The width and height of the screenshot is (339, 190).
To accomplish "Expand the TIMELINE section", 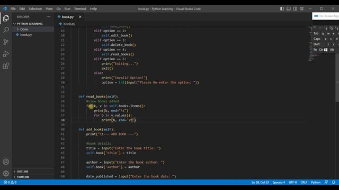I will pos(23,177).
